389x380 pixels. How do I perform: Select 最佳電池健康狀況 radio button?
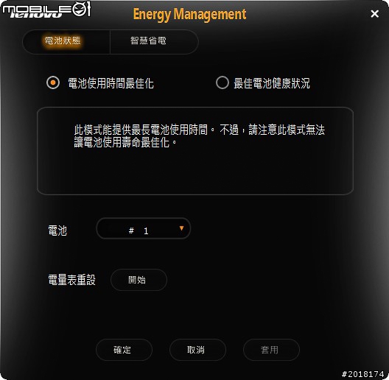[x=222, y=82]
